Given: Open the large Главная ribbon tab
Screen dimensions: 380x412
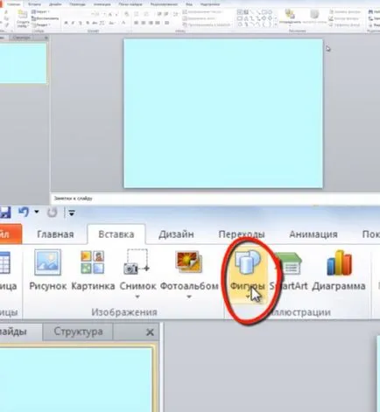Looking at the screenshot, I should (55, 234).
